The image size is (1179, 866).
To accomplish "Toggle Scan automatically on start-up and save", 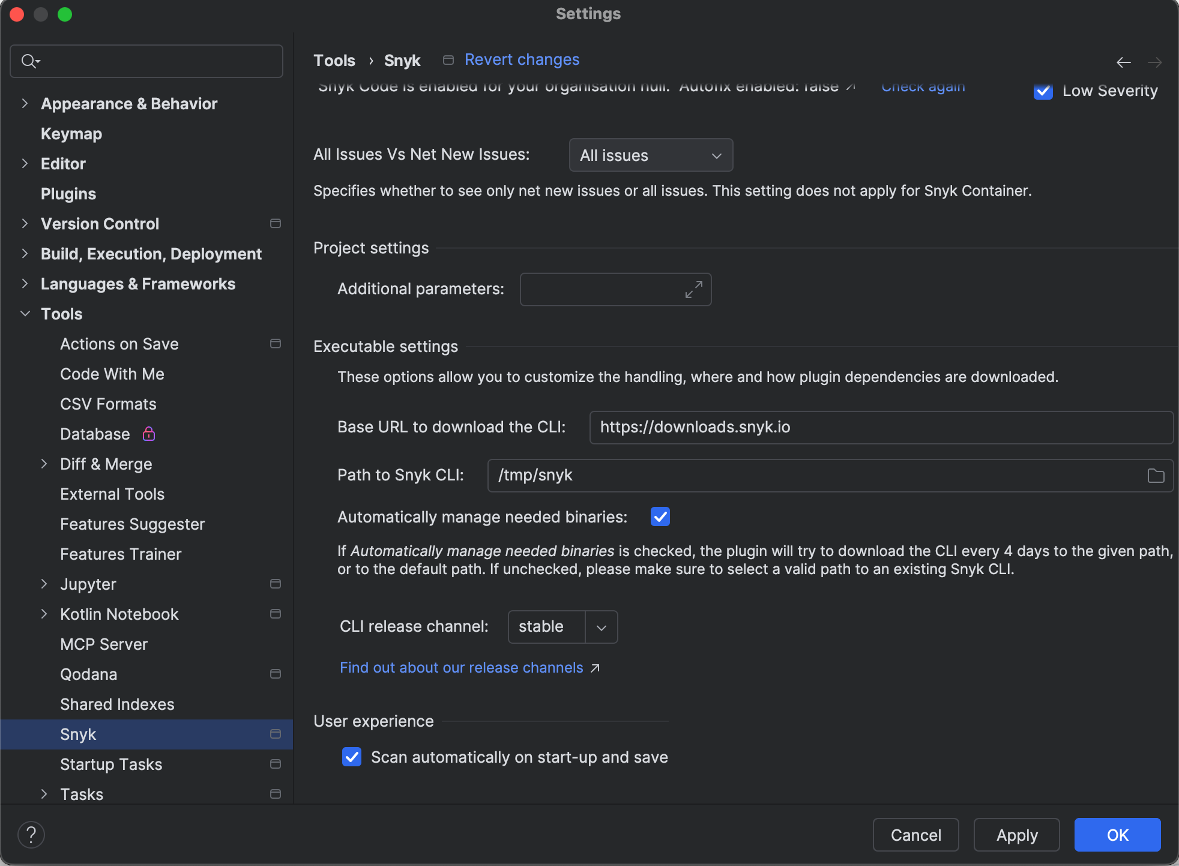I will tap(352, 757).
